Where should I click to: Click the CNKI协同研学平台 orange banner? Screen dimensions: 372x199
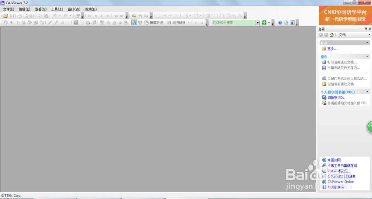345,16
